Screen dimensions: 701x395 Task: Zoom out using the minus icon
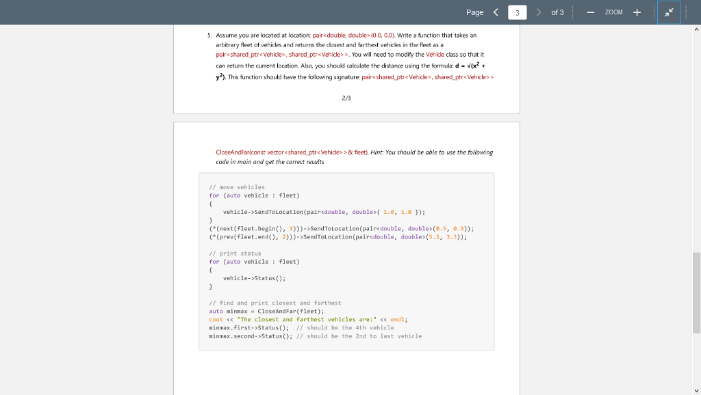pyautogui.click(x=590, y=12)
